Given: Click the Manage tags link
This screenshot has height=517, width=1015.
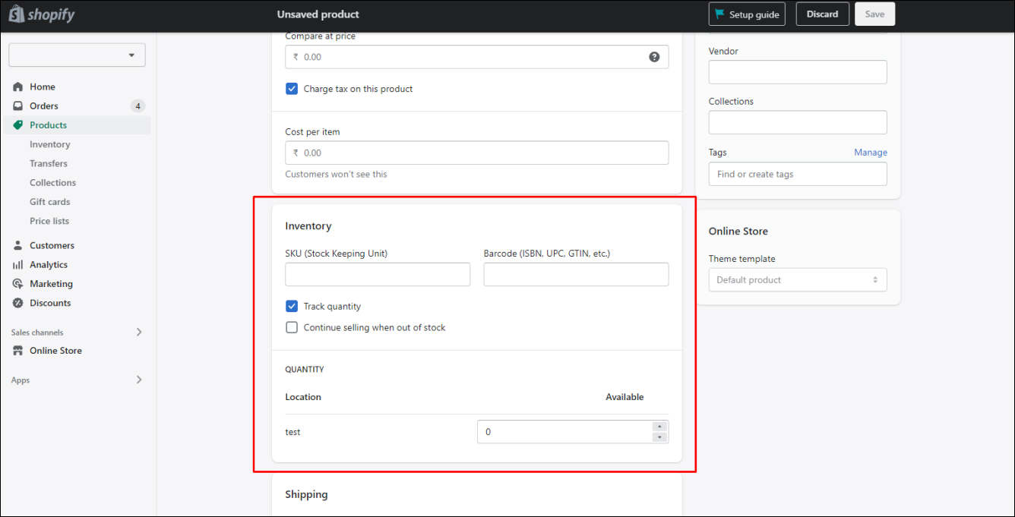Looking at the screenshot, I should click(x=871, y=153).
